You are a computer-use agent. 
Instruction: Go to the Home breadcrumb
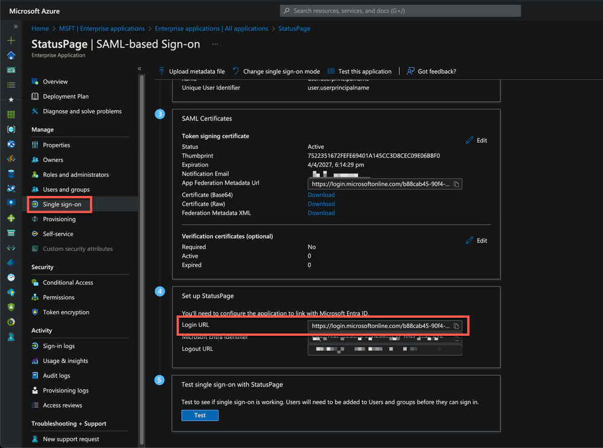[x=40, y=28]
